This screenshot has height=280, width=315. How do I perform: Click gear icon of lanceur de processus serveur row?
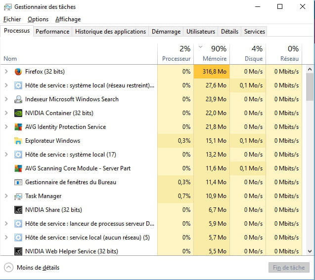(x=18, y=224)
